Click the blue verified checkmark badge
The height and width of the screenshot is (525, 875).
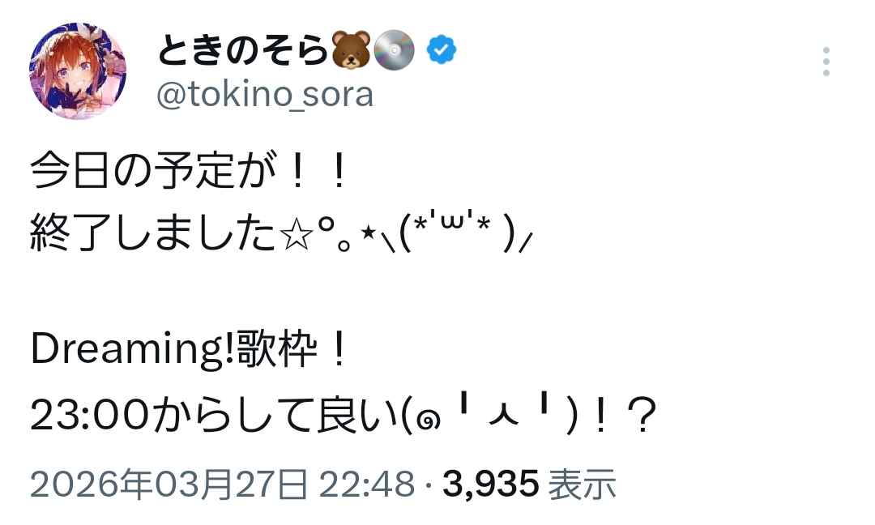[x=442, y=50]
